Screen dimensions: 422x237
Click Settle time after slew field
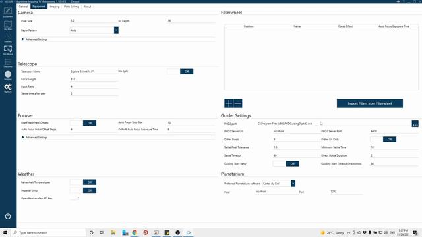coord(94,93)
